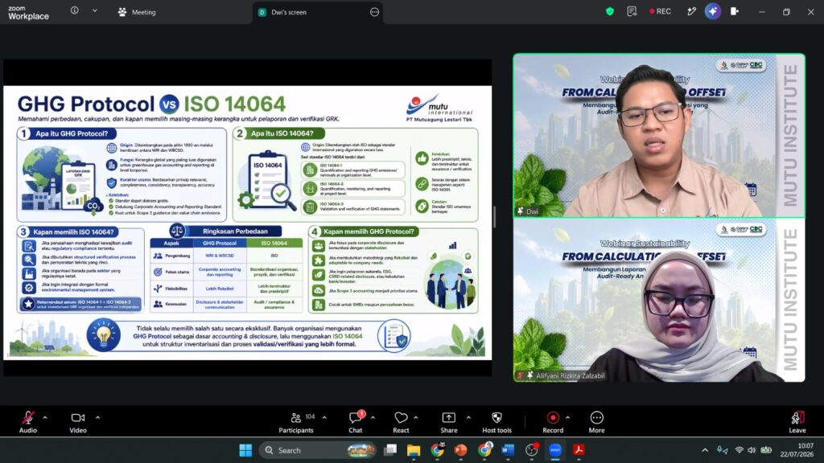The width and height of the screenshot is (824, 463).
Task: Stop recording via the Record button
Action: pyautogui.click(x=553, y=421)
